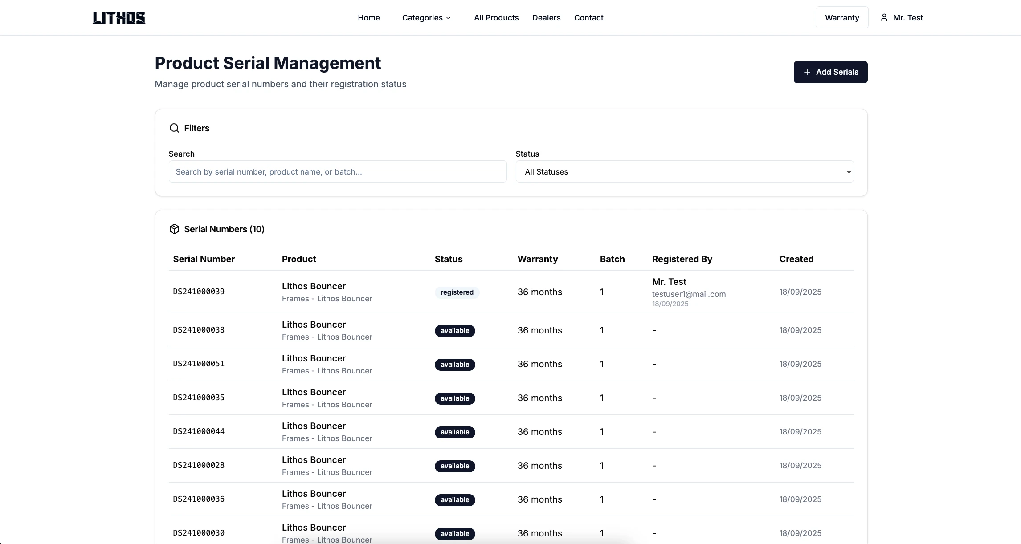Screen dimensions: 1021x544
Task: Click the package icon beside Serial Numbers
Action: [174, 229]
